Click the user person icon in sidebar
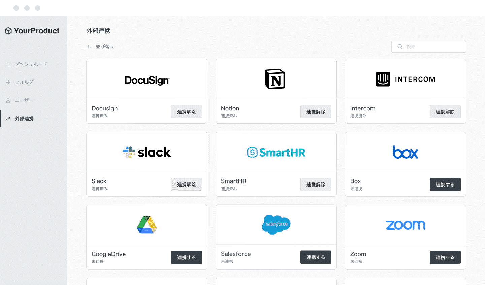 8,100
